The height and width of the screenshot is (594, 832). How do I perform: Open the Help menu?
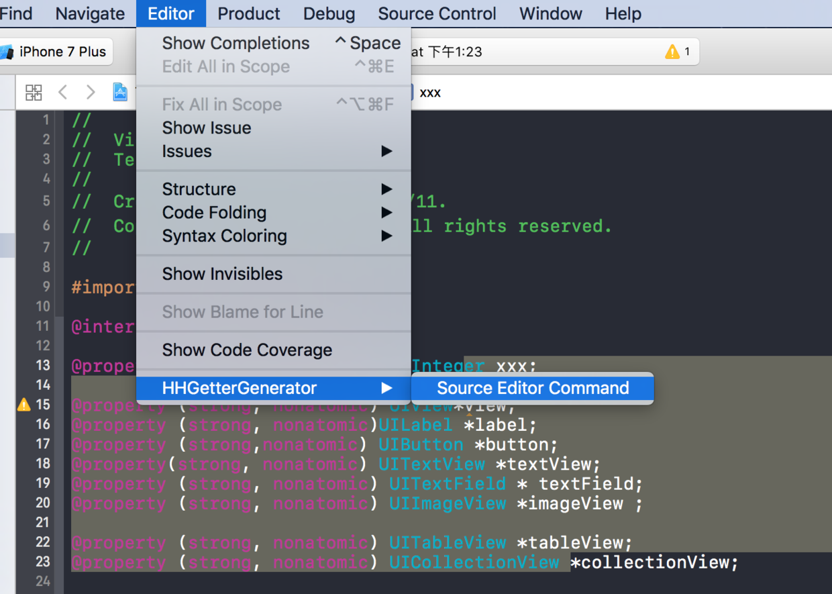(x=623, y=13)
